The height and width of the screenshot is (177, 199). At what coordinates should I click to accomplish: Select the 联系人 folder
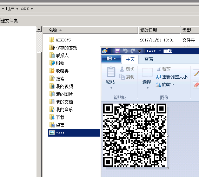click(x=59, y=55)
